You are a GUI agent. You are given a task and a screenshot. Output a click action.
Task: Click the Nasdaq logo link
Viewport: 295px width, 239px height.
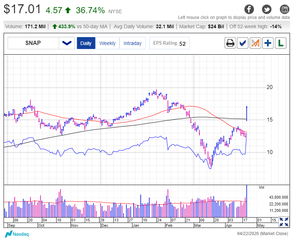(17, 234)
